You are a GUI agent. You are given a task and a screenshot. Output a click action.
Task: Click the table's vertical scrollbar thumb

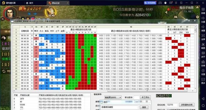(x=195, y=30)
